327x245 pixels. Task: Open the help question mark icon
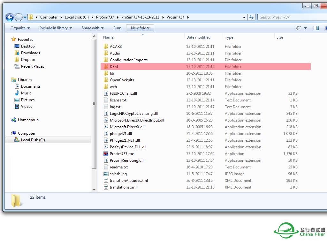click(x=325, y=28)
